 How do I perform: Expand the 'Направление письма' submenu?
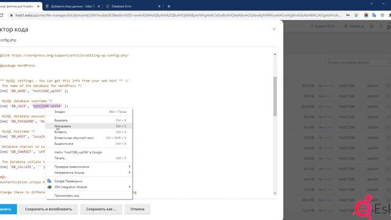click(90, 172)
